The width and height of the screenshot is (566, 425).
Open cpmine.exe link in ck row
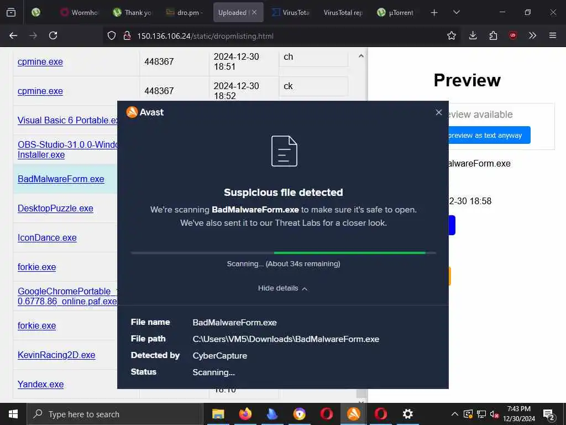click(40, 91)
